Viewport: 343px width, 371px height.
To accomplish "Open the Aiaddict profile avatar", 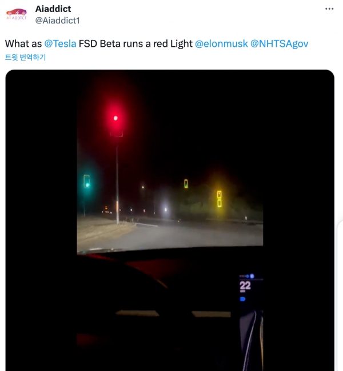I will pos(17,14).
